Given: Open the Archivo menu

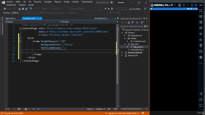Looking at the screenshot, I should (10, 2).
